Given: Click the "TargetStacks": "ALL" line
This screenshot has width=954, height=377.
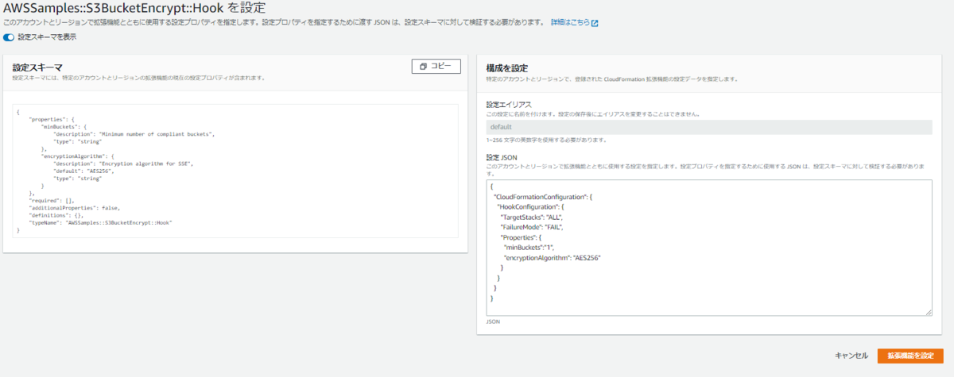Looking at the screenshot, I should coord(532,216).
